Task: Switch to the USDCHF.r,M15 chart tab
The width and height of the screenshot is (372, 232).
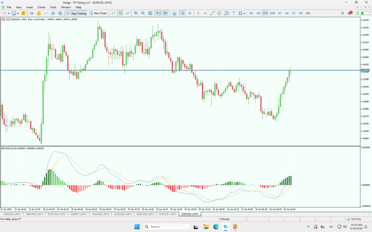Action: [168, 214]
